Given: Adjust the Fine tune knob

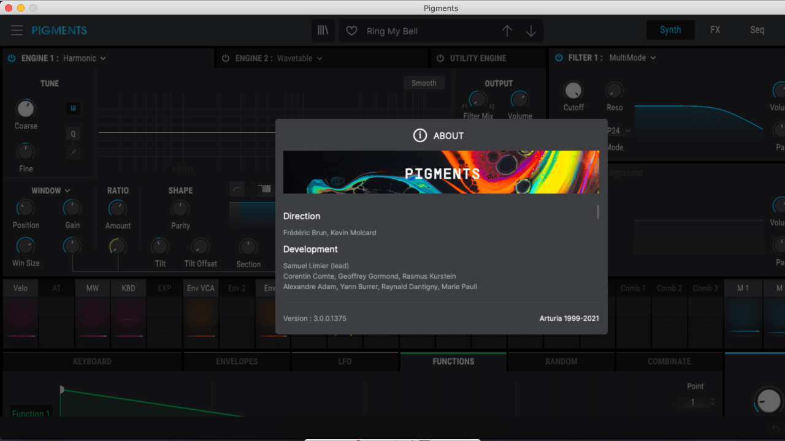Looking at the screenshot, I should (25, 151).
